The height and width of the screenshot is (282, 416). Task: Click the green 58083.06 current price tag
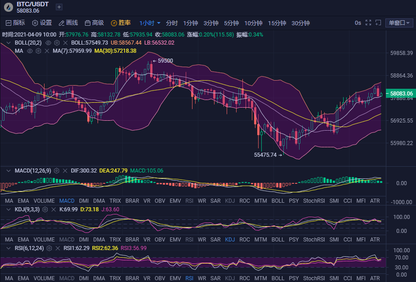tap(401, 94)
